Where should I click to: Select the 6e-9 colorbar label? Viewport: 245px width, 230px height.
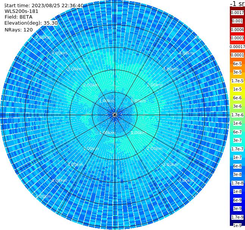coord(237,200)
